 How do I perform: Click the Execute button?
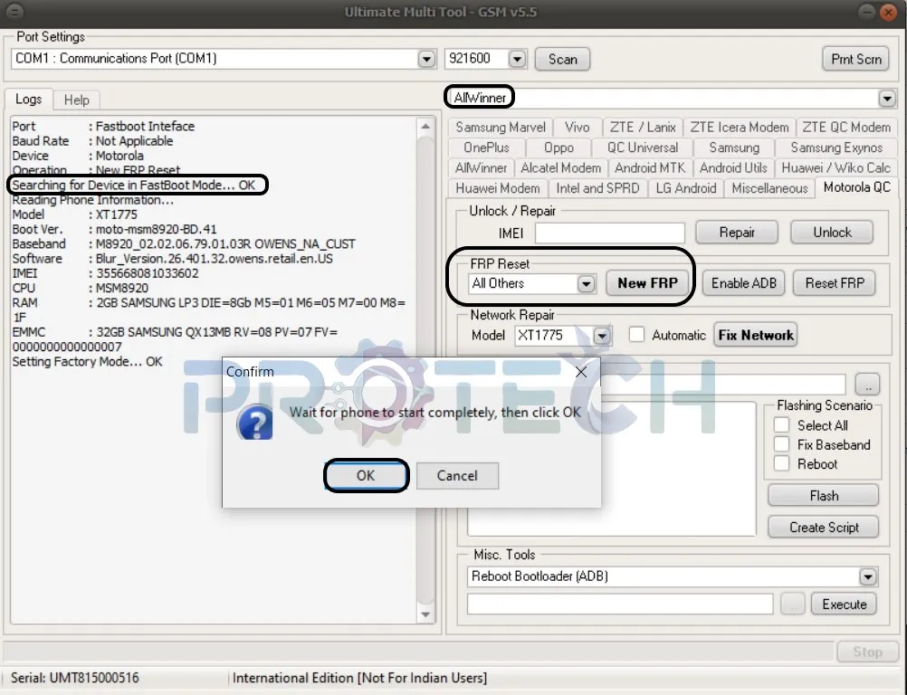point(844,605)
